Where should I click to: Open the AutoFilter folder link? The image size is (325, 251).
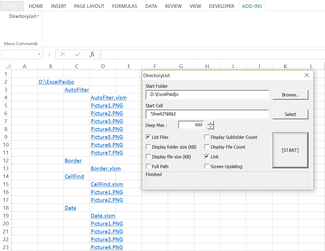coord(77,90)
